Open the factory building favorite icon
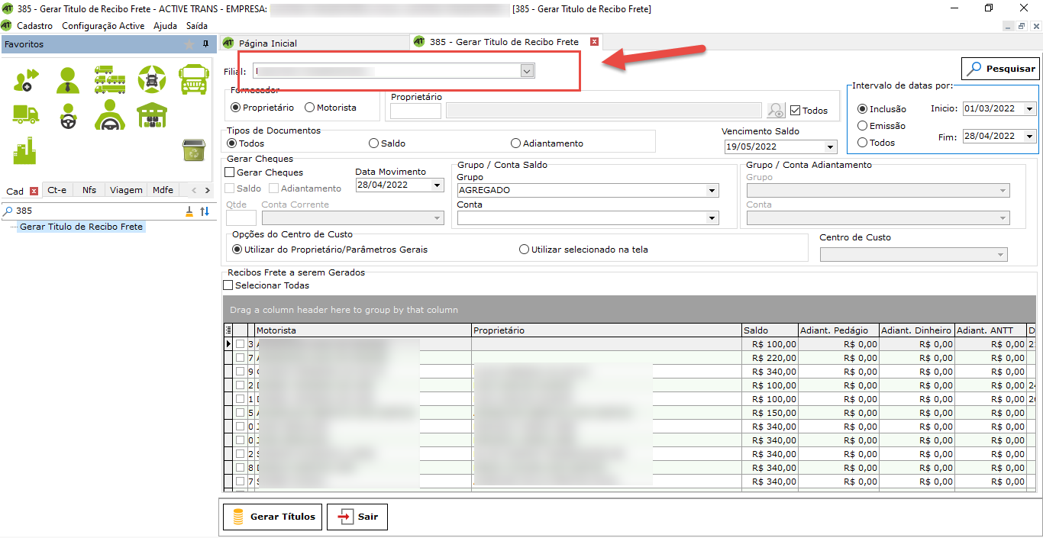 click(x=25, y=150)
